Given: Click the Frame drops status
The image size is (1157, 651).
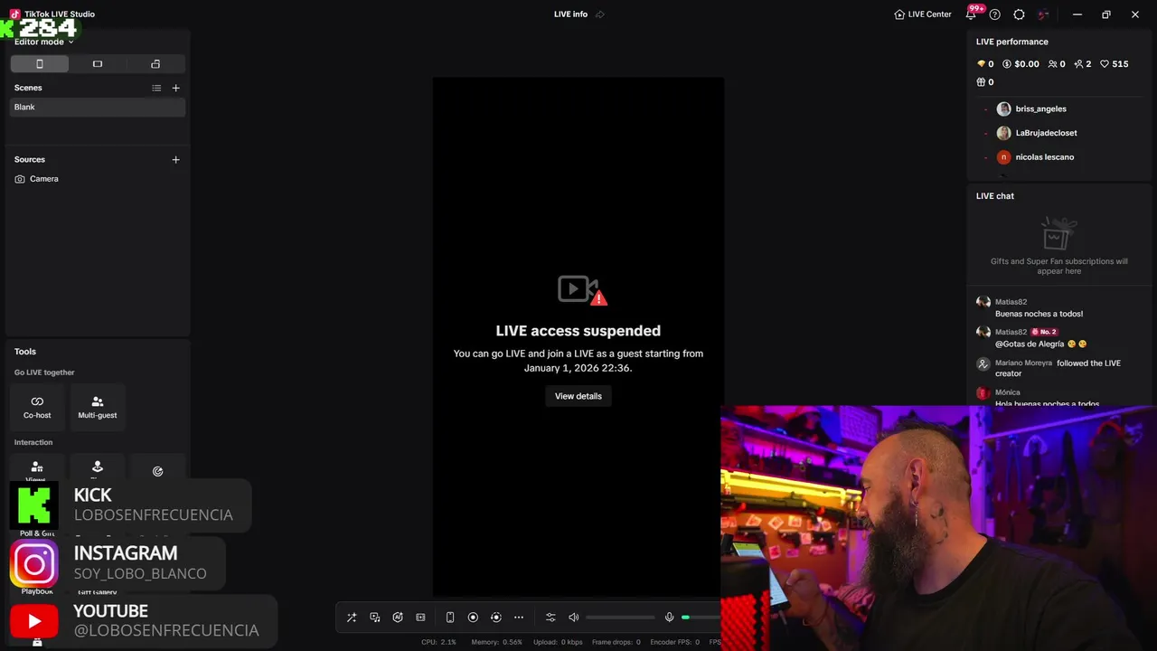Looking at the screenshot, I should point(616,642).
